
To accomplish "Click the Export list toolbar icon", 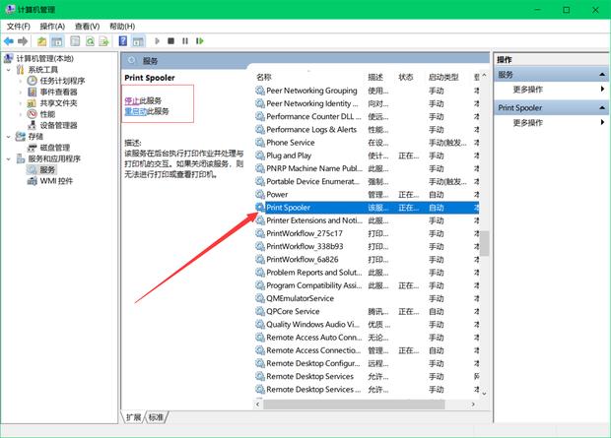I will pyautogui.click(x=104, y=41).
